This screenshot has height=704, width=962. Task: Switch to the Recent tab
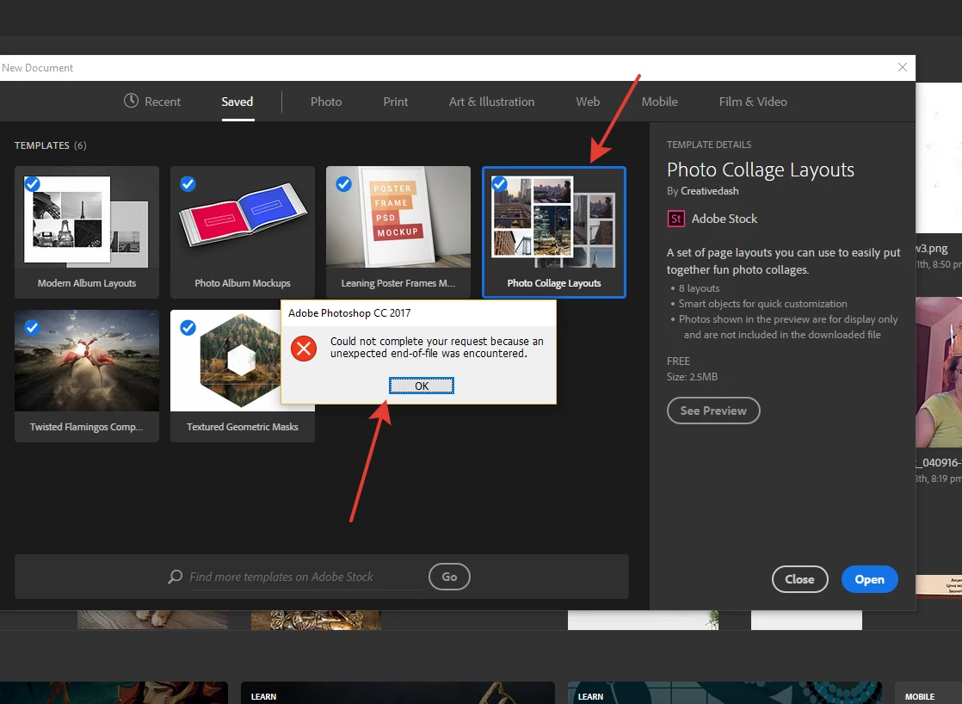[x=152, y=102]
